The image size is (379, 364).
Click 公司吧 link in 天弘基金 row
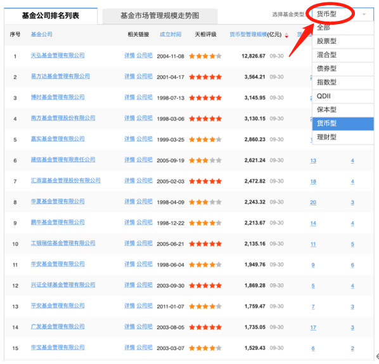pos(145,55)
